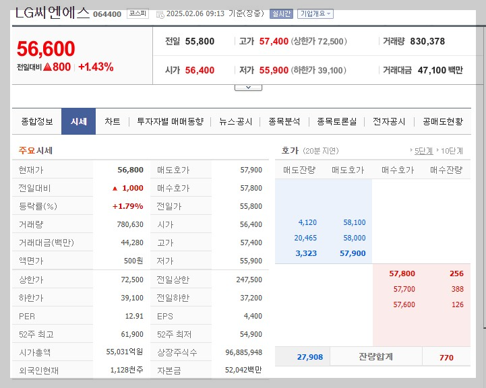Screen dimensions: 486x388
Task: Click the 3,323 ask quantity
Action: click(x=306, y=253)
